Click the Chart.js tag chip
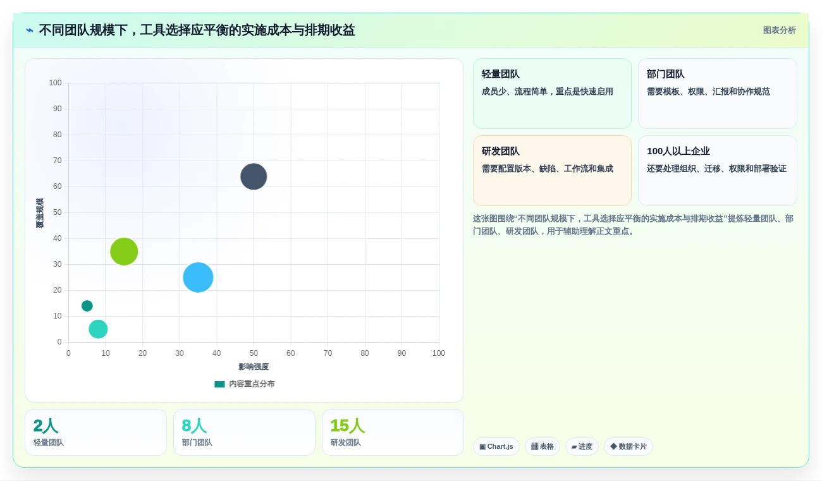Image resolution: width=822 pixels, height=481 pixels. pos(496,447)
